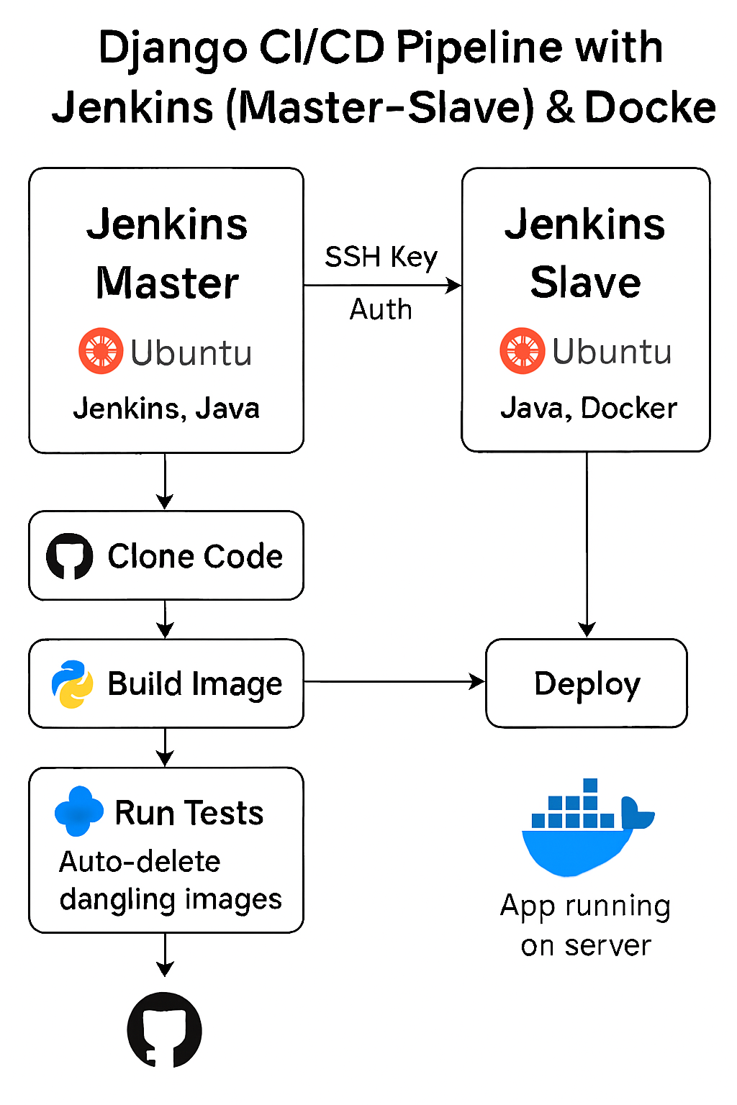
Task: Click the 'Jenkins Slave' heading text
Action: [585, 253]
